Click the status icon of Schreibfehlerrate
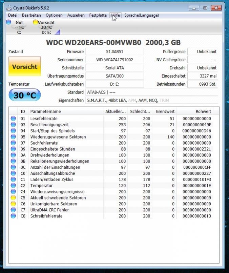The height and width of the screenshot is (273, 229). (x=13, y=216)
